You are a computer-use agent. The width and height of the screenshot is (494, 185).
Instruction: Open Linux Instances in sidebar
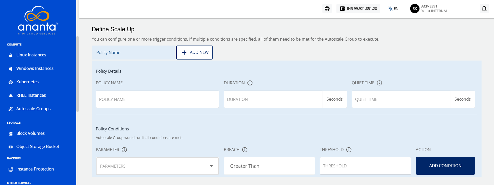(31, 55)
